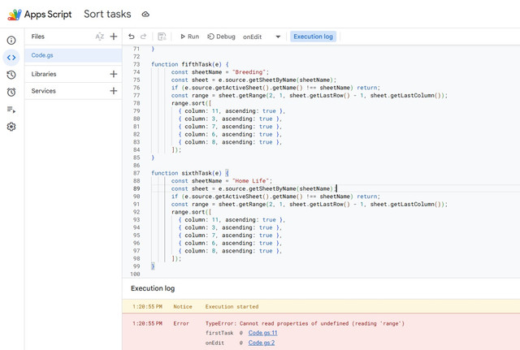Screen dimensions: 520x350
Task: Sort files alphabetically with AZ icon
Action: (99, 37)
